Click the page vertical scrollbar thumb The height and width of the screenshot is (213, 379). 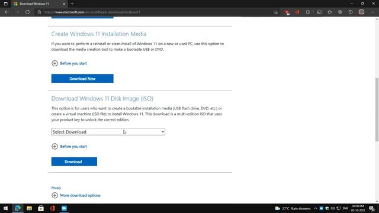(377, 109)
